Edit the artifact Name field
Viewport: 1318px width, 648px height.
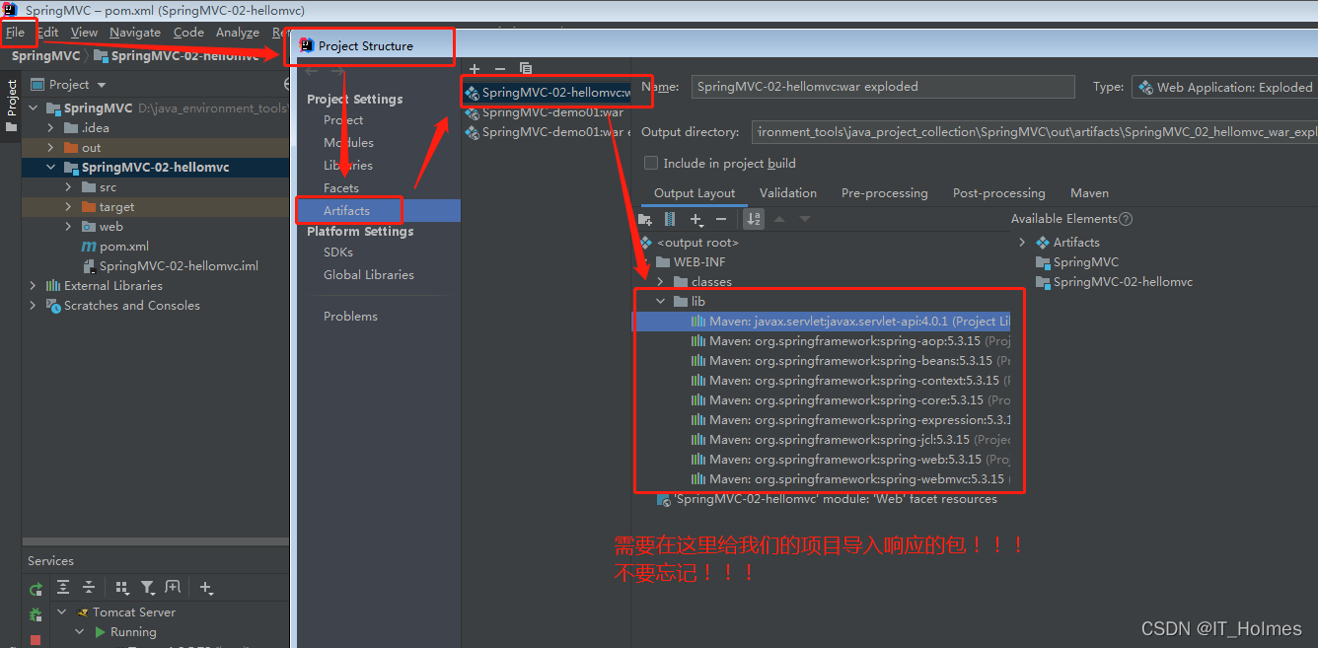pos(883,87)
